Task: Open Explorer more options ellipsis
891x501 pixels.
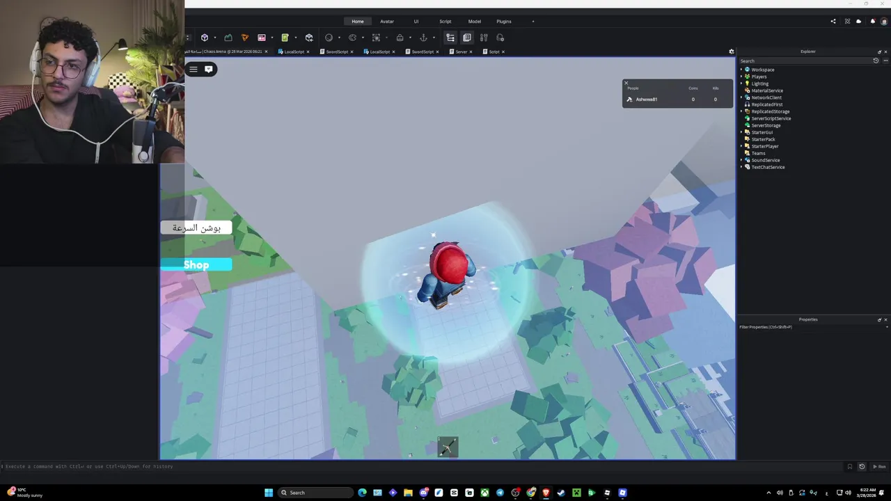Action: [885, 61]
